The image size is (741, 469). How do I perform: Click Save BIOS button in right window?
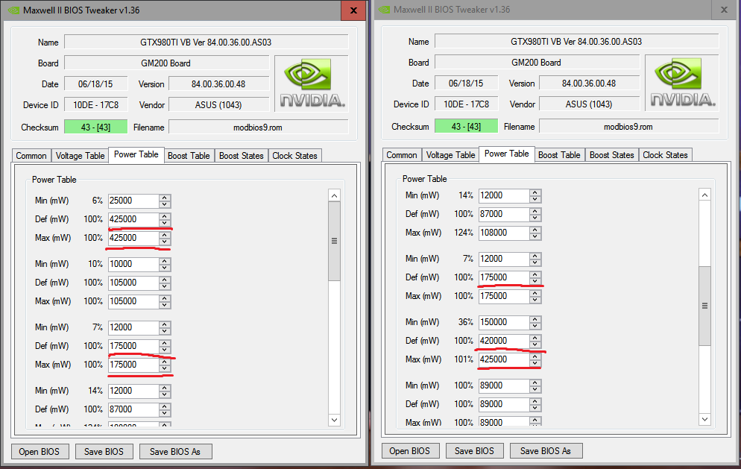coord(474,450)
